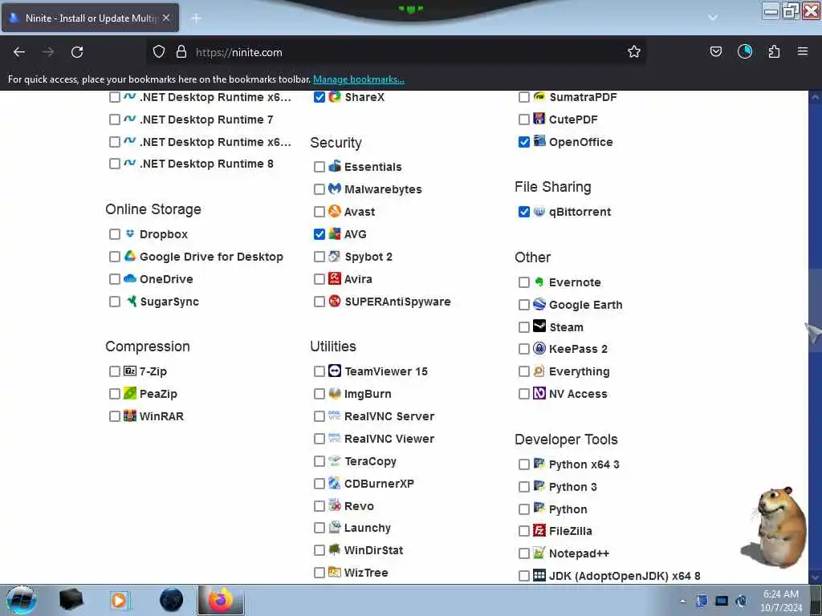Select the Ninite browser tab
Image resolution: width=822 pixels, height=616 pixels.
pyautogui.click(x=90, y=18)
